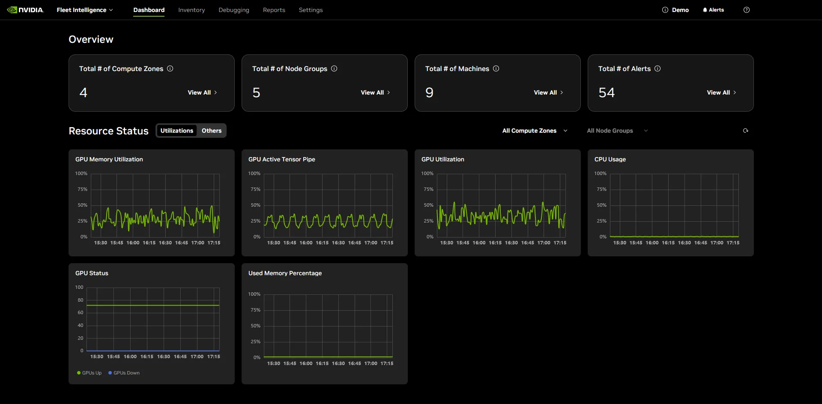
Task: Open the All Compute Zones dropdown
Action: (x=535, y=131)
